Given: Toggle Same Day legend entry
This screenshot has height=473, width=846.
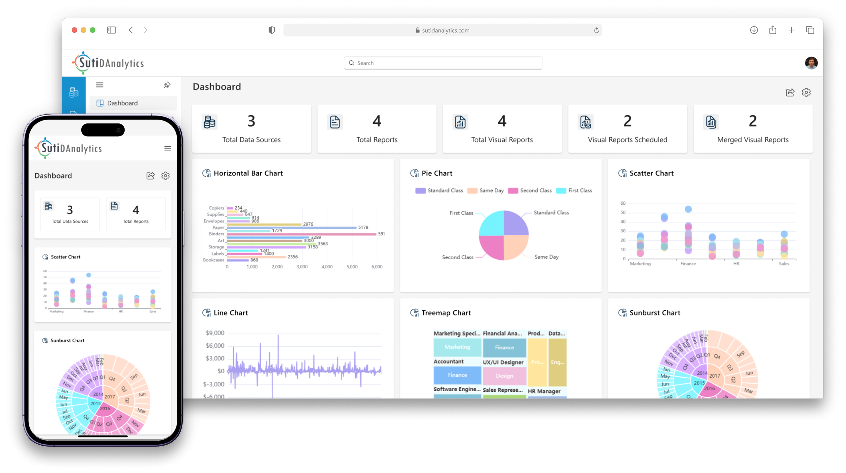Looking at the screenshot, I should [x=485, y=190].
